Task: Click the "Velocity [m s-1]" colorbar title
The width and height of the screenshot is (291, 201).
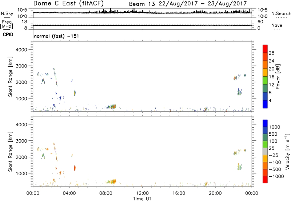Action: [x=287, y=151]
